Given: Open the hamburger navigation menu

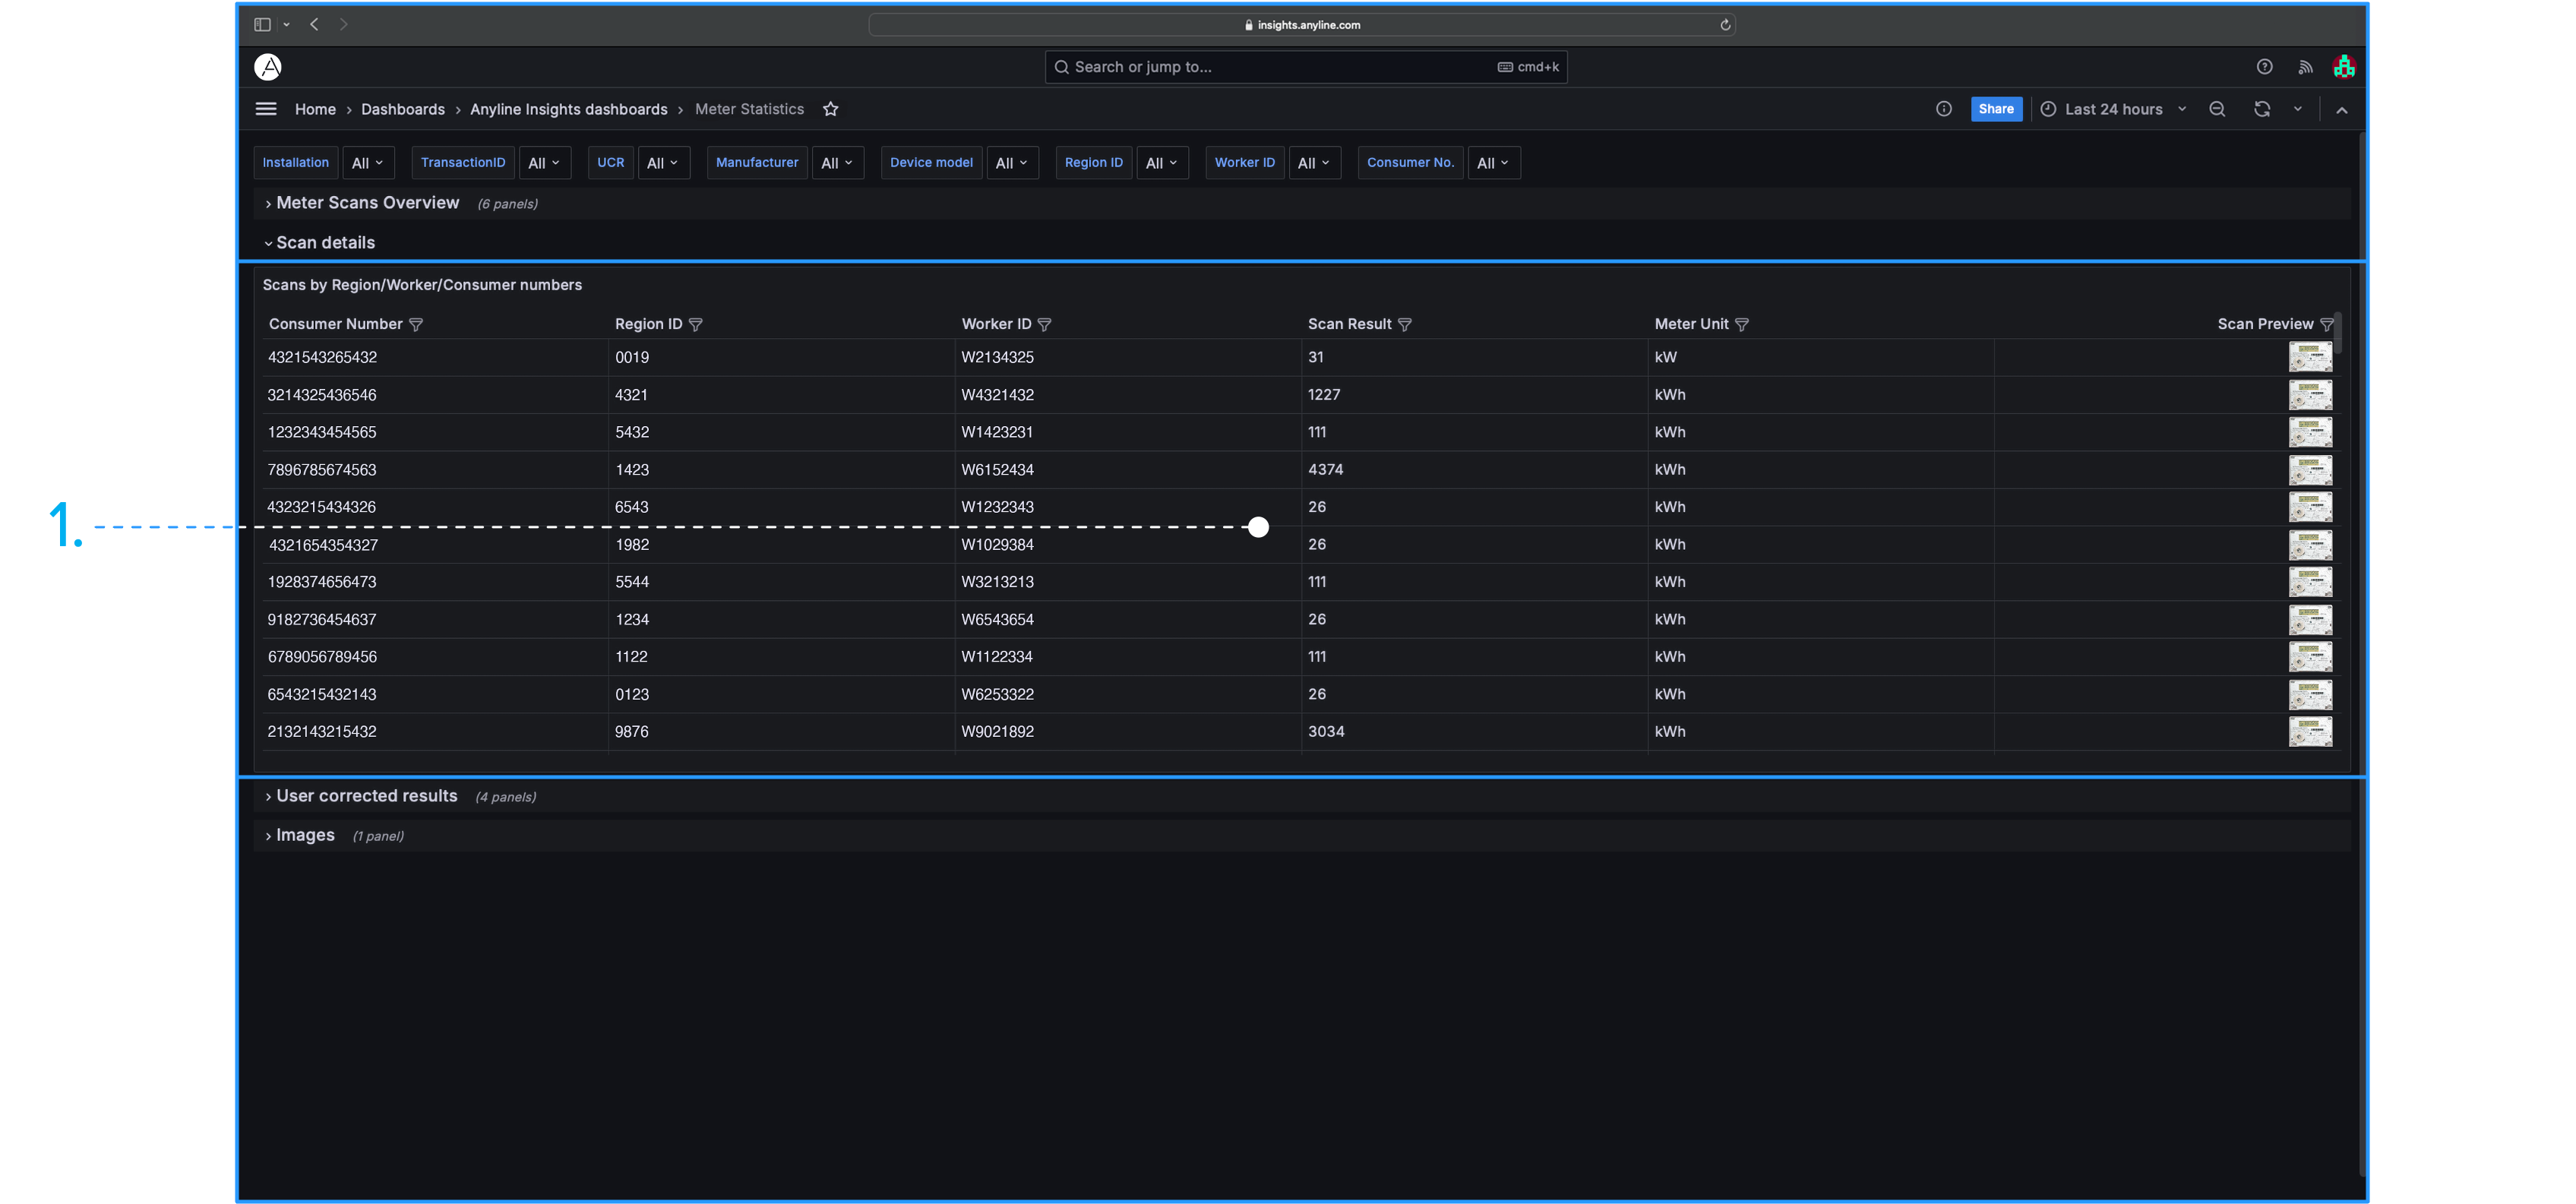Looking at the screenshot, I should click(266, 109).
